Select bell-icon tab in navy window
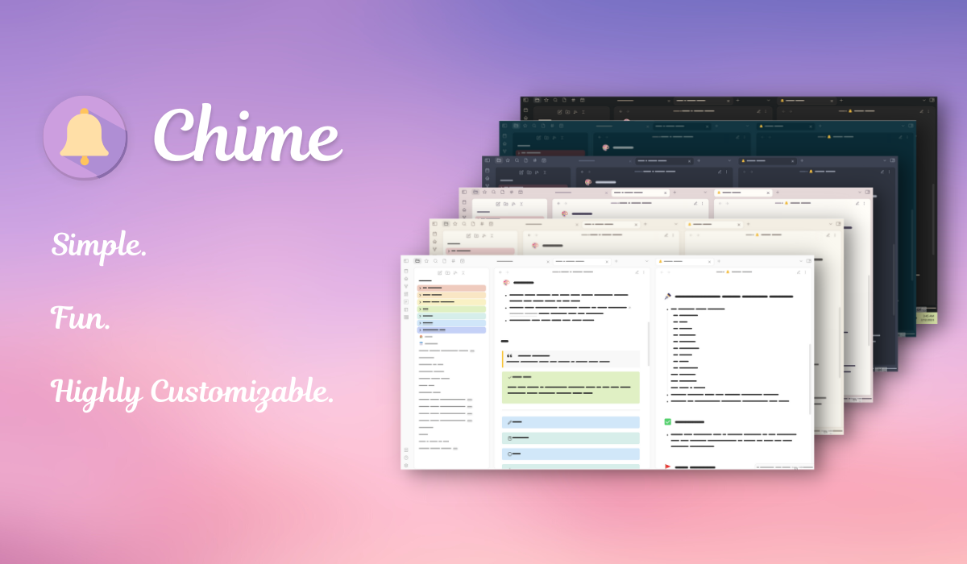The height and width of the screenshot is (564, 967). pyautogui.click(x=768, y=160)
